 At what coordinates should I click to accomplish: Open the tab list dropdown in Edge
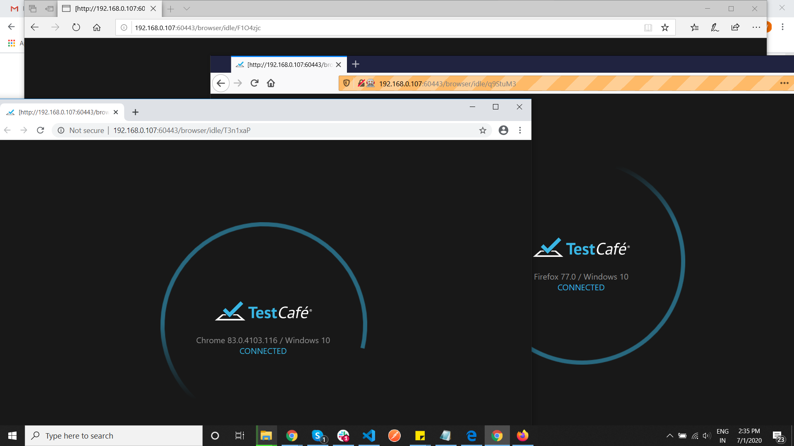tap(187, 8)
